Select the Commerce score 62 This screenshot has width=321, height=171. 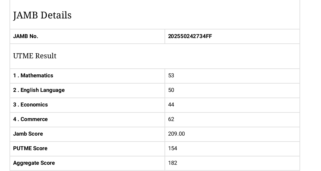click(171, 119)
